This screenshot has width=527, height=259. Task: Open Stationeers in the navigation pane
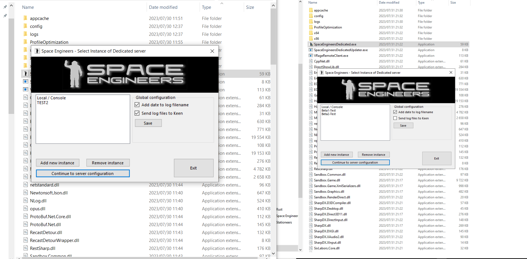[x=284, y=222]
